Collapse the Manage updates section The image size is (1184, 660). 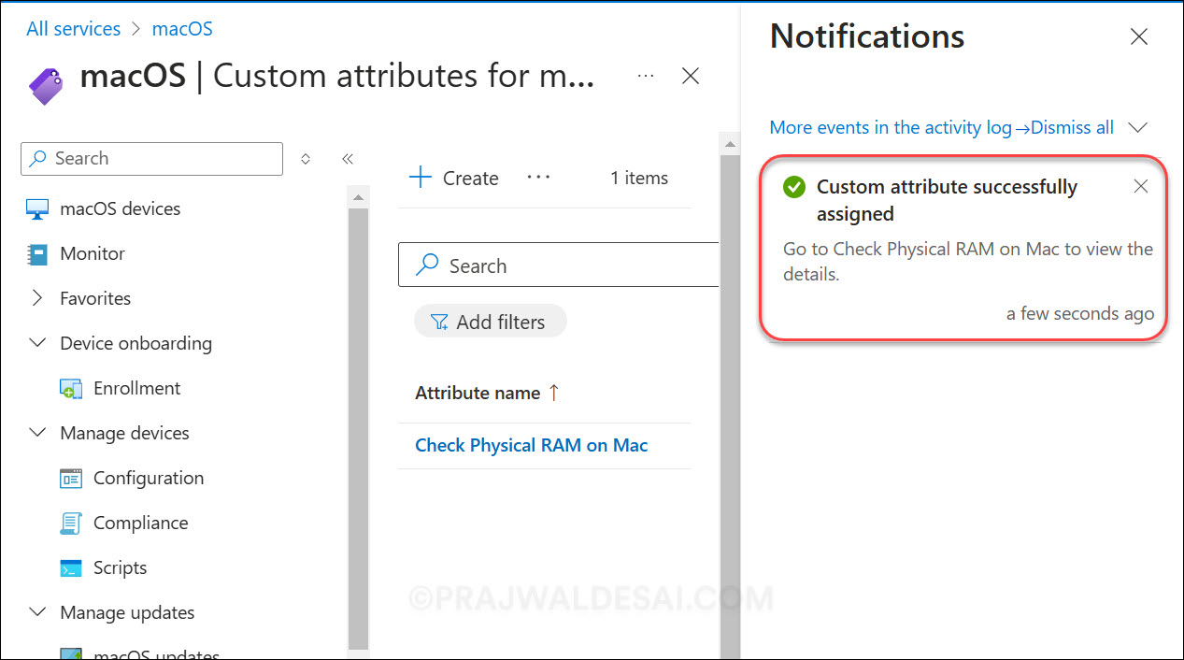coord(37,612)
